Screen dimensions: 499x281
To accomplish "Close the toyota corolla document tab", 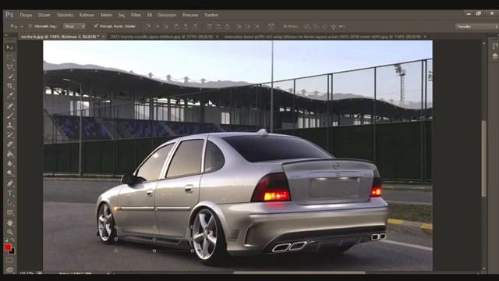I will click(218, 37).
